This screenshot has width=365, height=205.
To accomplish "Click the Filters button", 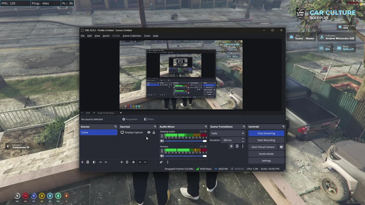I will click(149, 119).
